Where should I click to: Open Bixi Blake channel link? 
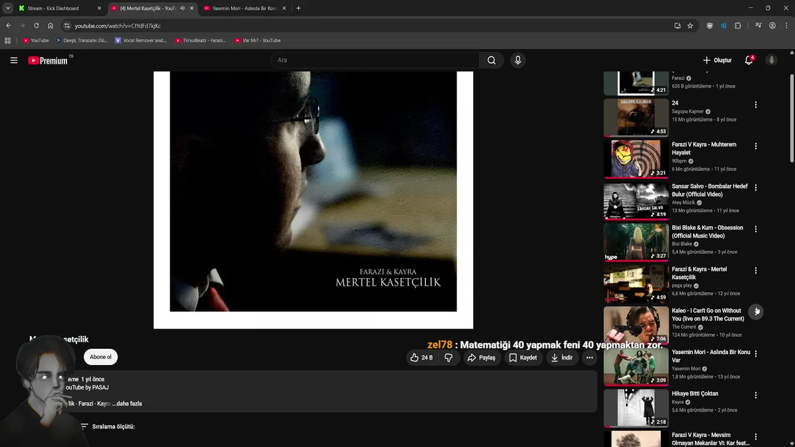[682, 244]
